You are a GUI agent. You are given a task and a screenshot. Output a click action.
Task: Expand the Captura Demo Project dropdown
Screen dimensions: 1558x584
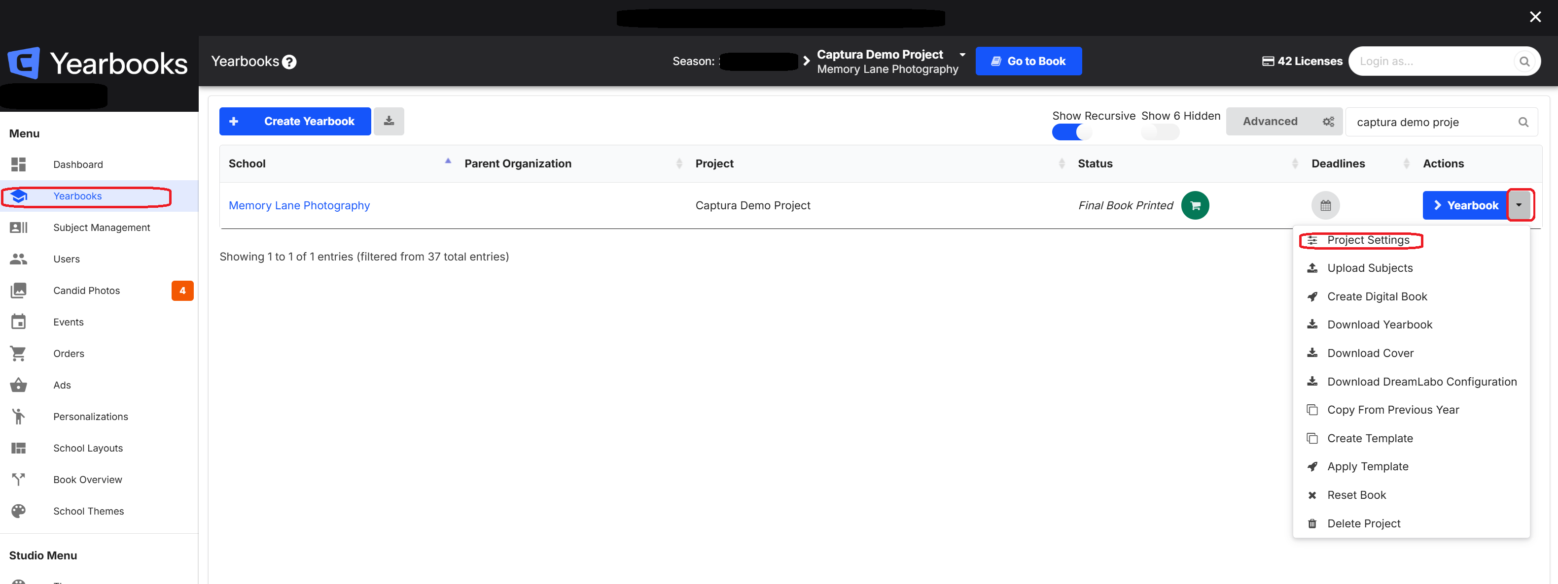click(961, 54)
